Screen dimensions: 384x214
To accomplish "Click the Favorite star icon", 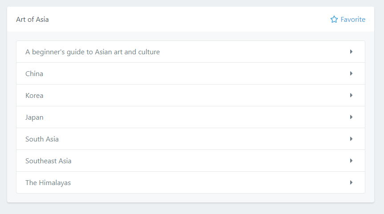I will point(334,20).
